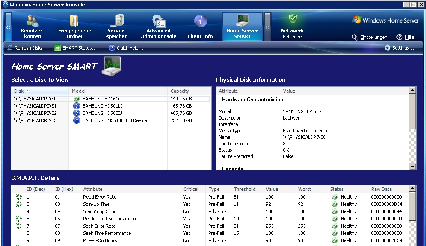Click Healthy status icon for Start/Stop Count
Image resolution: width=426 pixels, height=246 pixels.
point(335,211)
